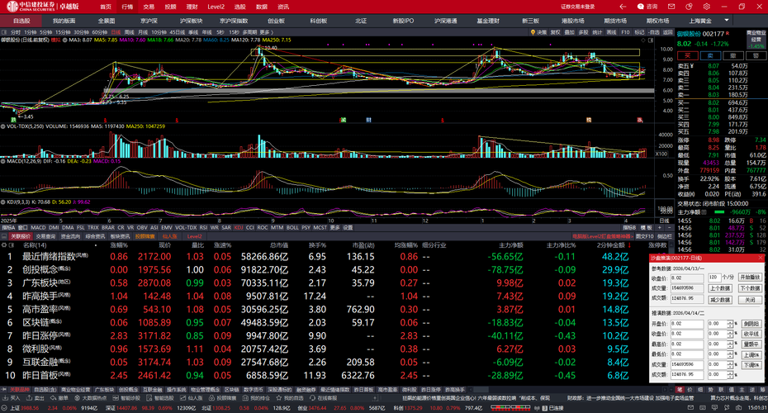Viewport: 768px width, 413px height.
Task: Increase 最低价 percent stepper
Action: (x=730, y=352)
